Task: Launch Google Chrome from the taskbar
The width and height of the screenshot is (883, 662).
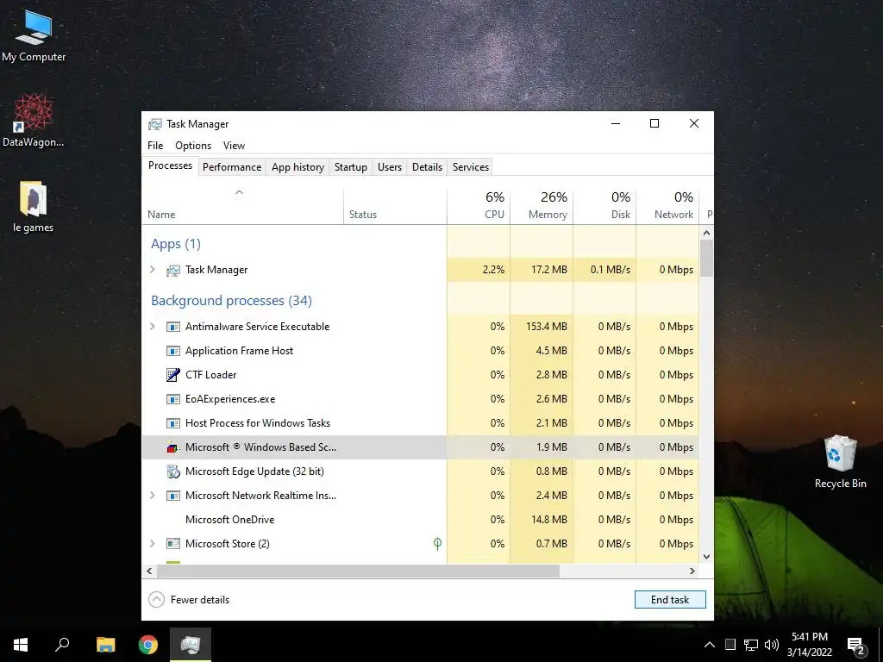Action: point(148,645)
